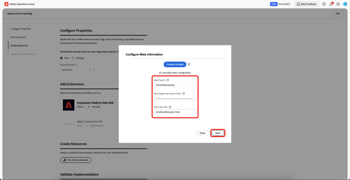Click the 'Or manually enter configuration' text
This screenshot has width=350, height=180.
[x=175, y=72]
